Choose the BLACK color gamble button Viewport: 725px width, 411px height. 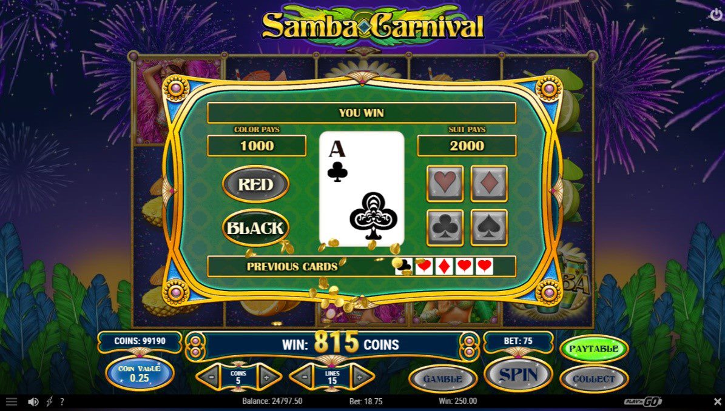255,228
